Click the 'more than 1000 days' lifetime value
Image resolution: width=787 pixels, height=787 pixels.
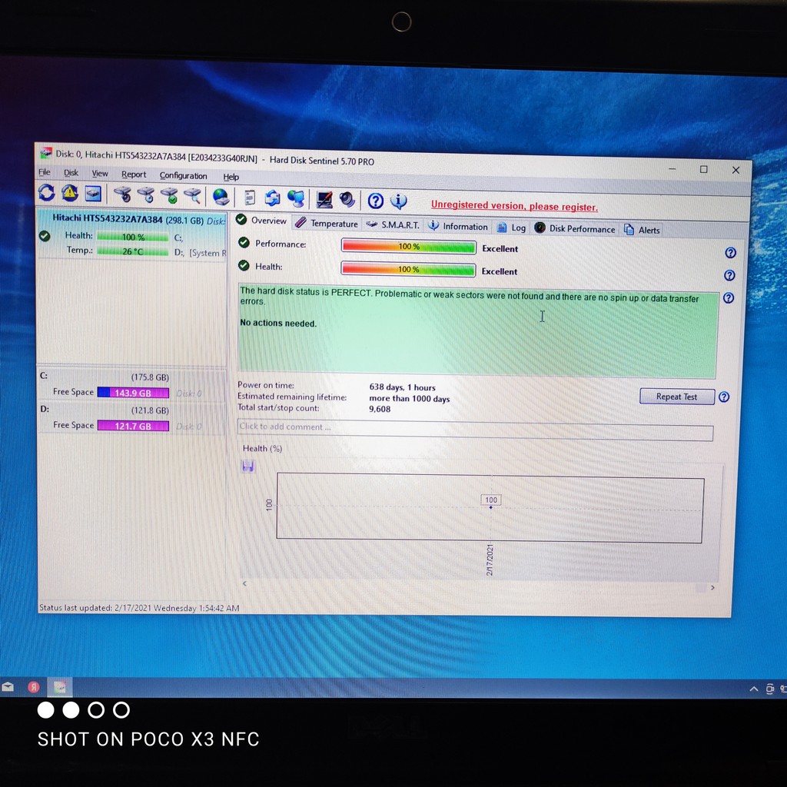(x=410, y=399)
